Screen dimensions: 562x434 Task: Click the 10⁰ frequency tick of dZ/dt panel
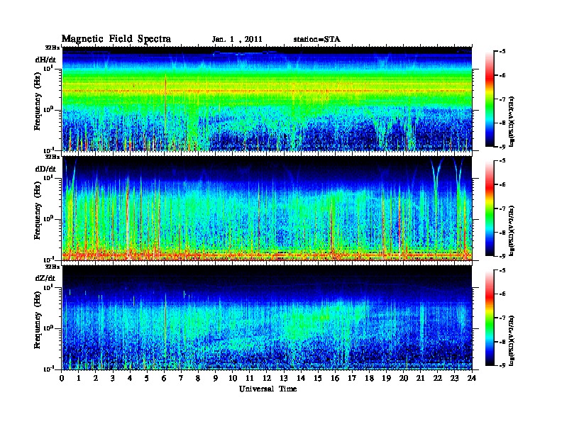pos(48,328)
